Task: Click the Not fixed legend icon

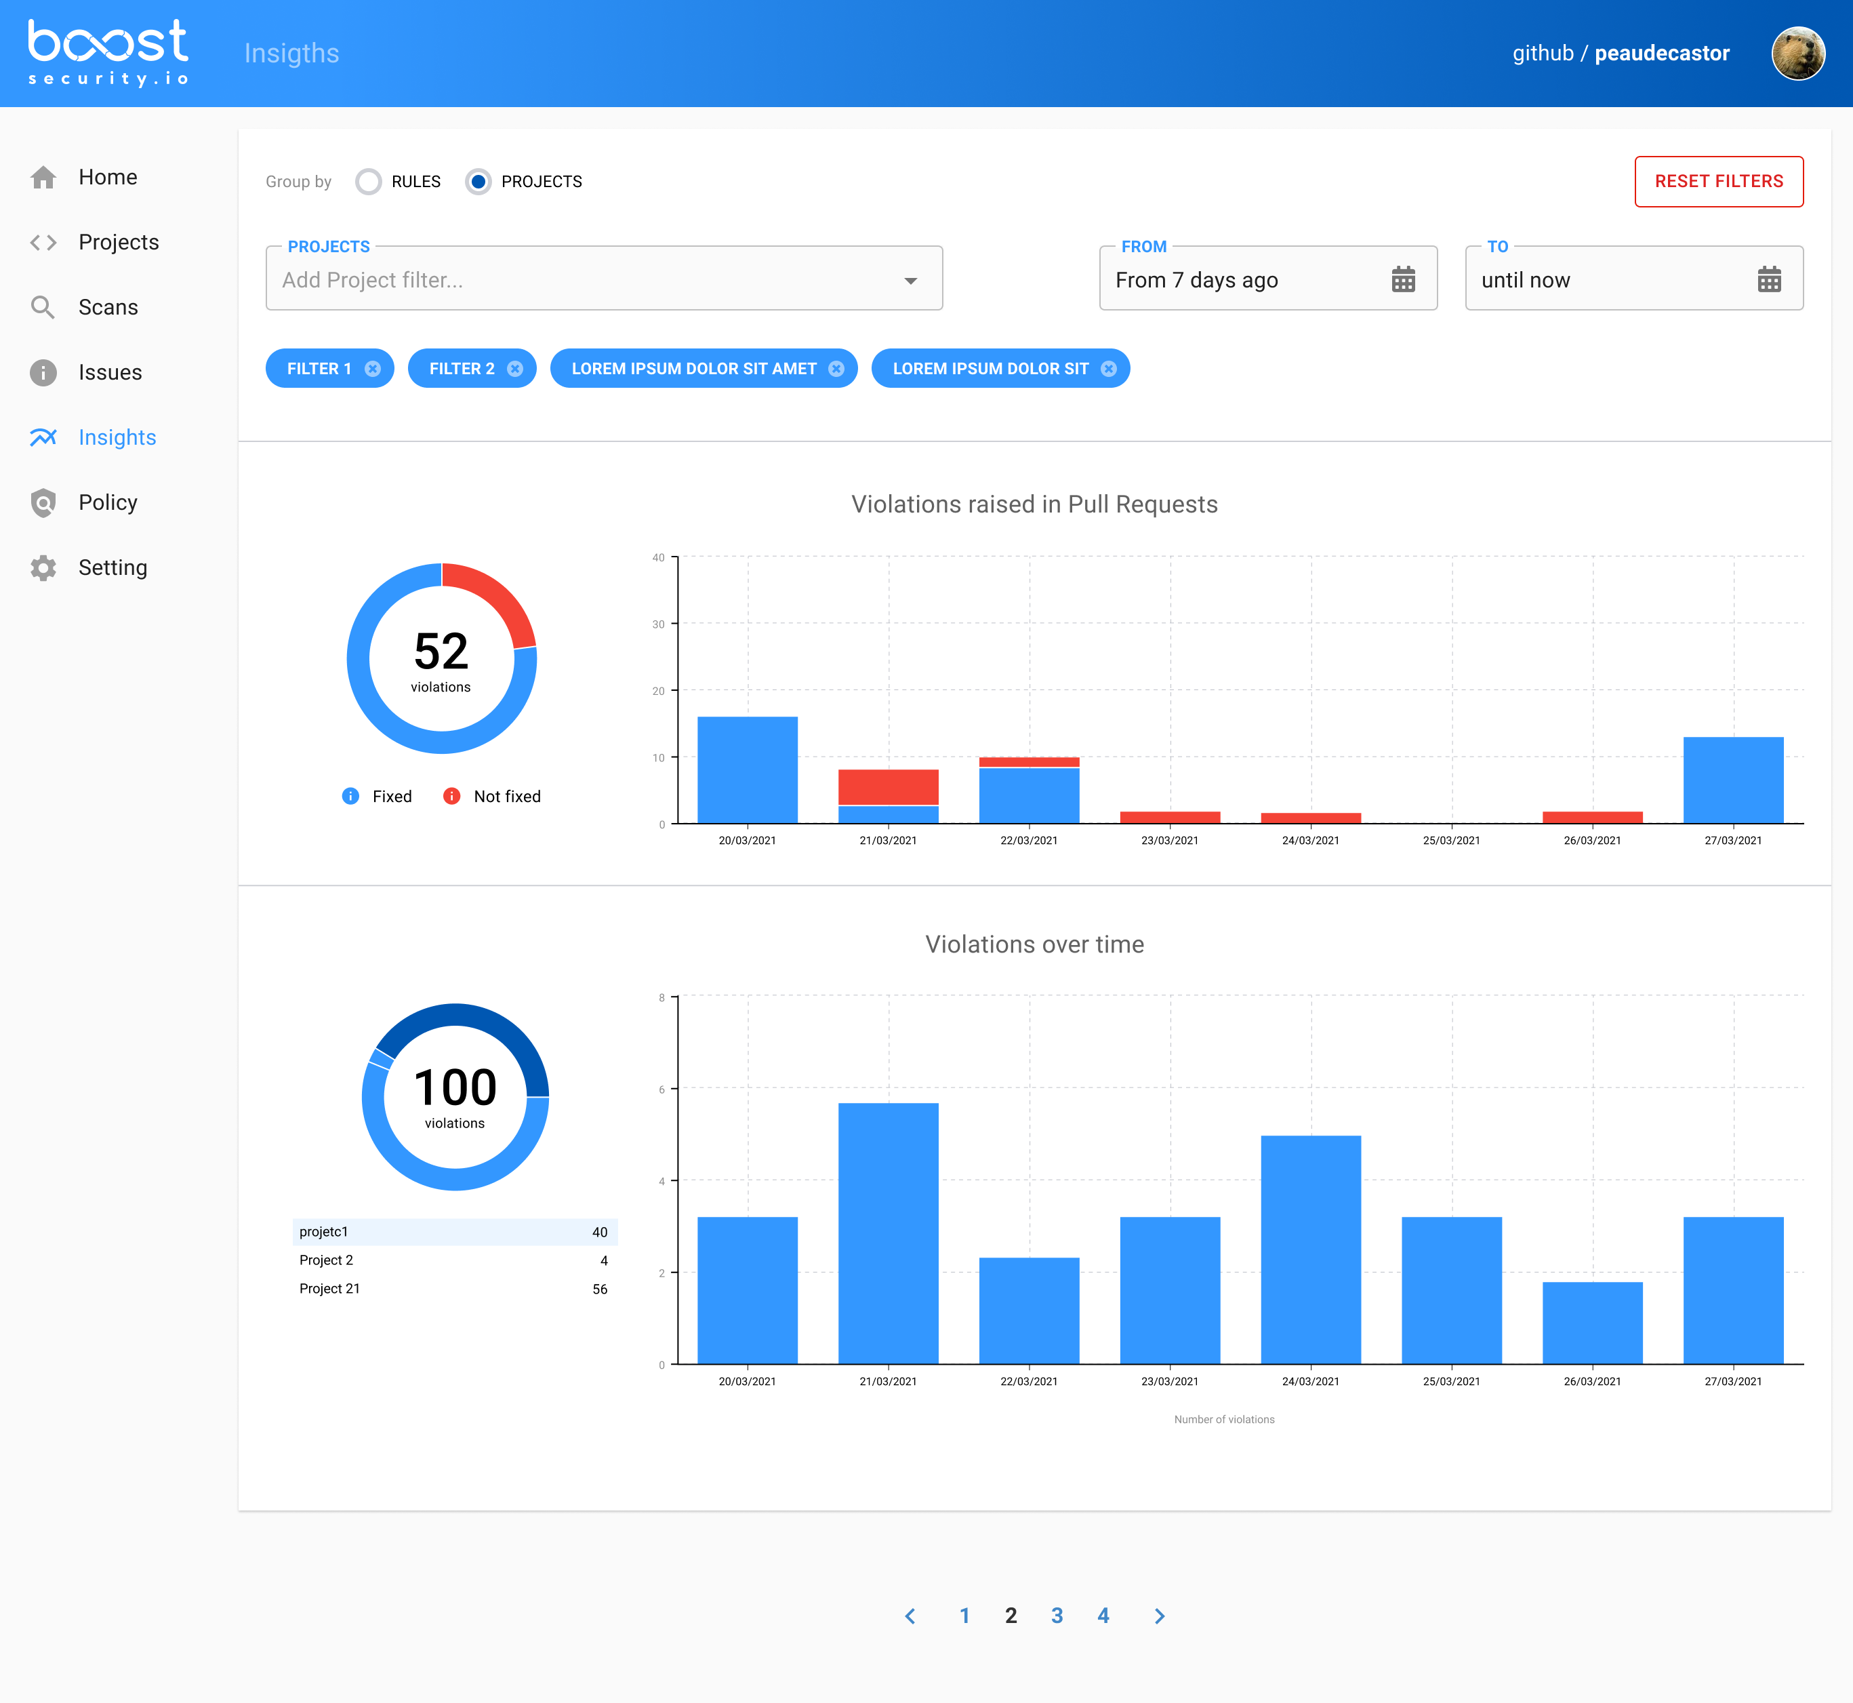Action: (x=451, y=796)
